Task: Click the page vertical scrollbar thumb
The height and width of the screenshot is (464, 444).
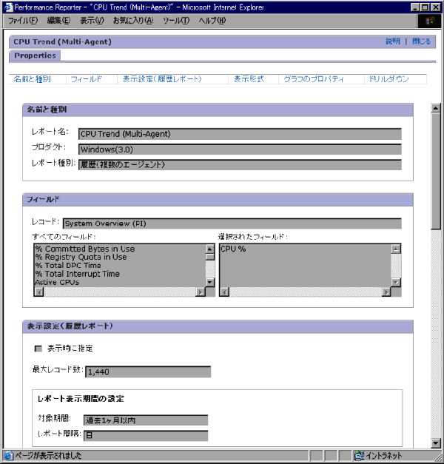Action: (435, 171)
